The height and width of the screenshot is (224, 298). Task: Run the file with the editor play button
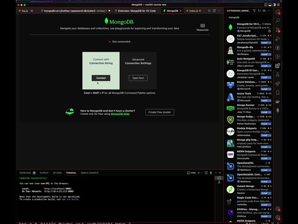click(x=209, y=11)
